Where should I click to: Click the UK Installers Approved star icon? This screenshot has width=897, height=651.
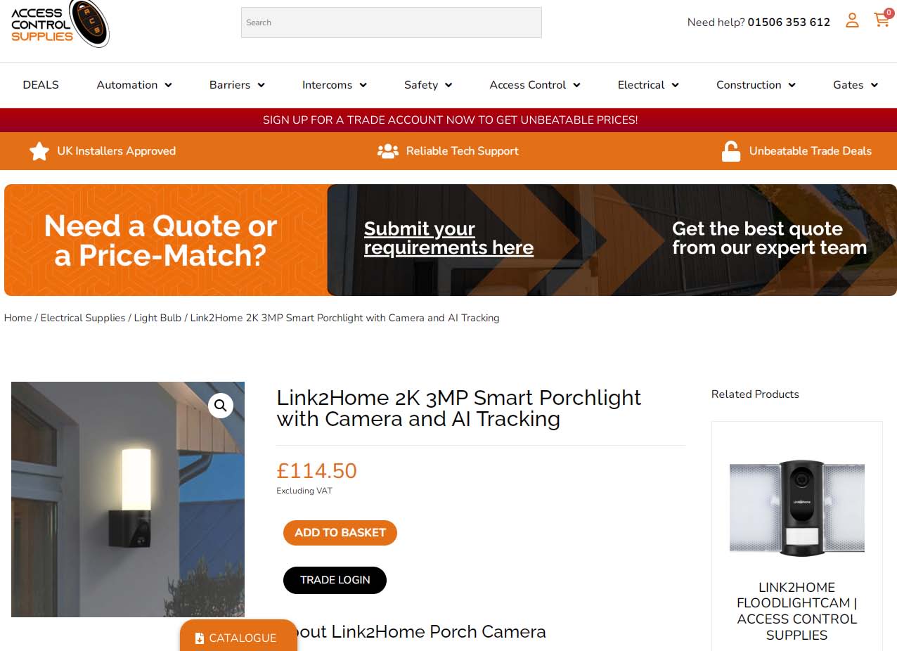(x=39, y=151)
